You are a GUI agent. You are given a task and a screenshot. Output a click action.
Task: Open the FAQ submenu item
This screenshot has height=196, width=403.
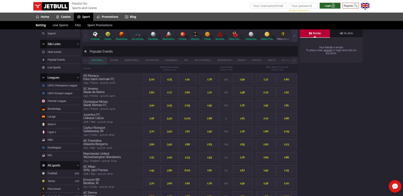pyautogui.click(x=78, y=25)
